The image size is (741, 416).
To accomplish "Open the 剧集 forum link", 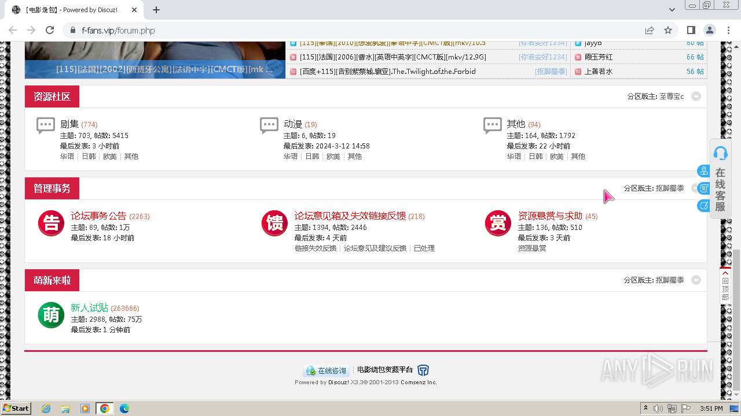I will click(69, 124).
